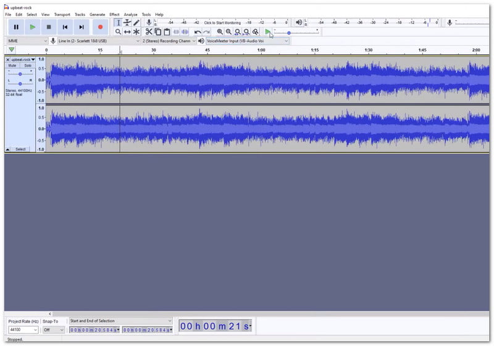Screen dimensions: 494x346
Task: Select the Time Shift tool
Action: (x=127, y=32)
